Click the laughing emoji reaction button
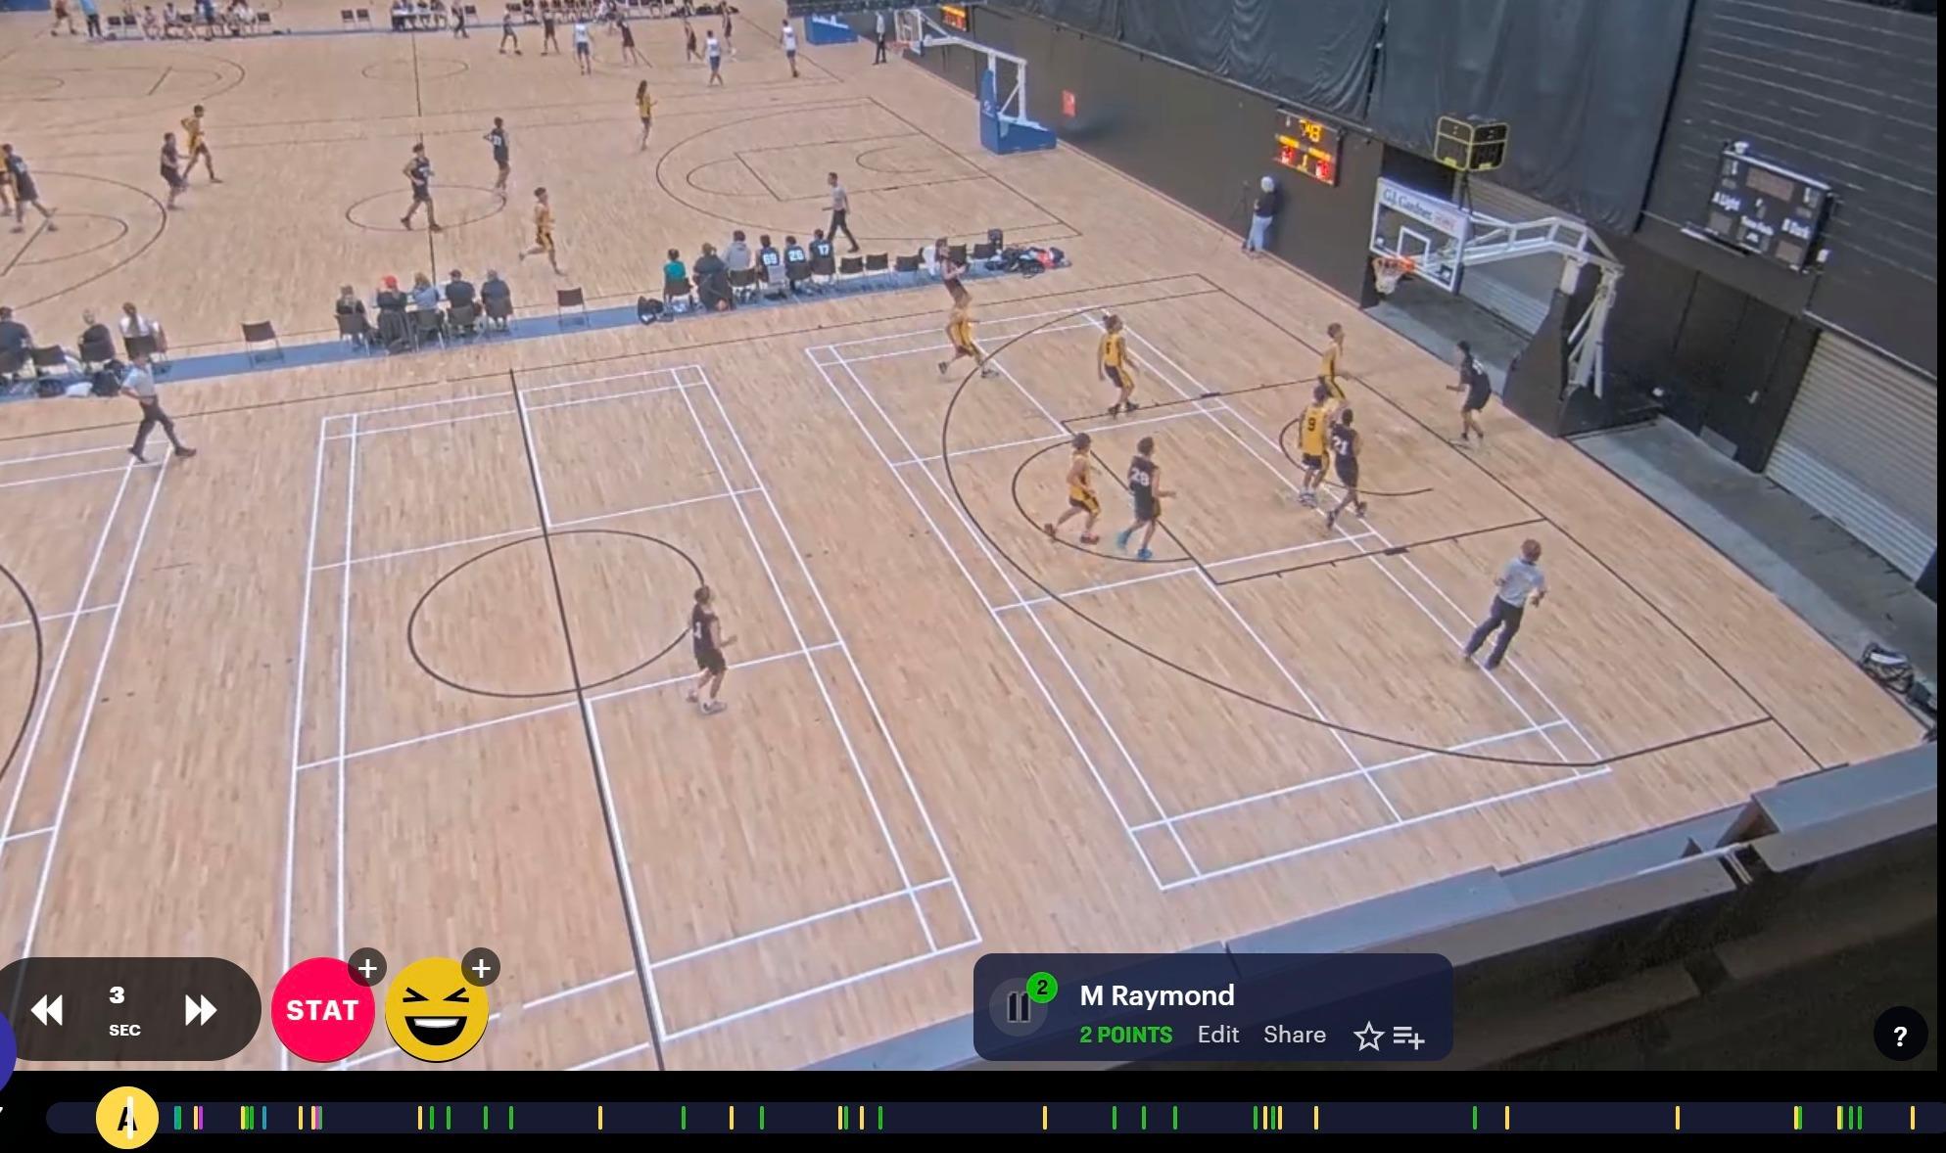The height and width of the screenshot is (1153, 1946). click(x=437, y=1010)
